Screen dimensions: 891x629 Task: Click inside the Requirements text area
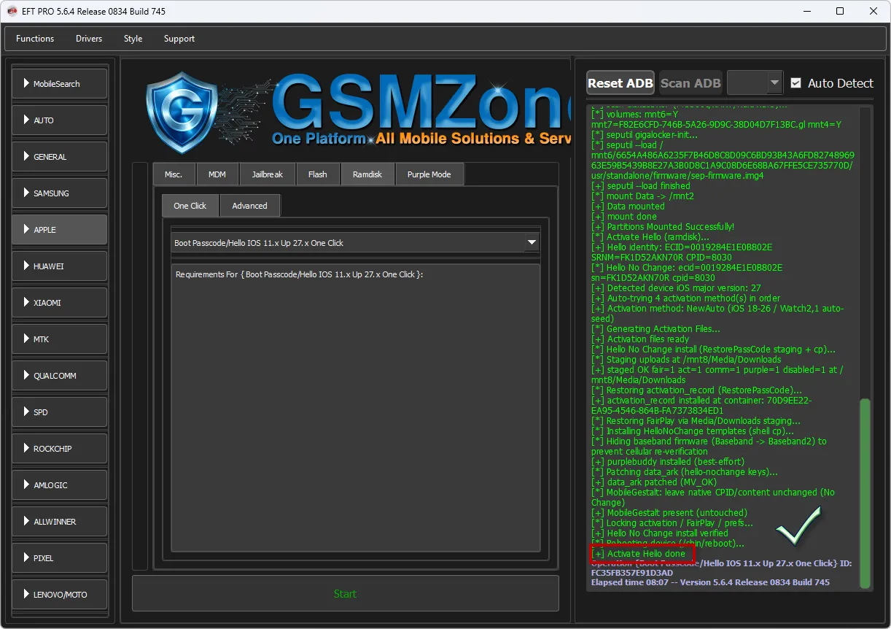click(356, 408)
